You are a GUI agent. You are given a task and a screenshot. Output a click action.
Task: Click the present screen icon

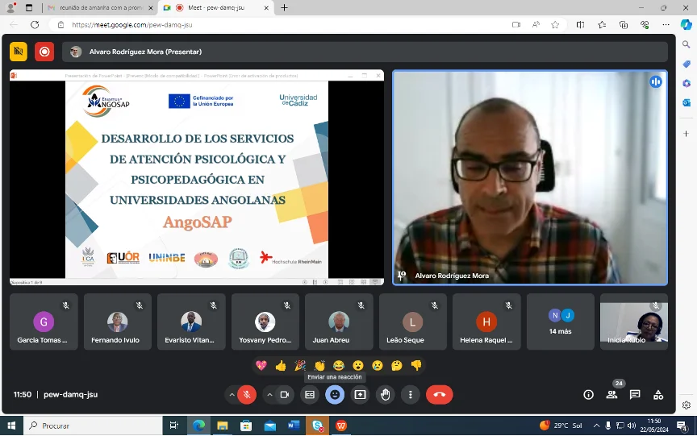360,395
